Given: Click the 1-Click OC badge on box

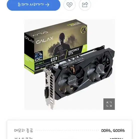Looking at the screenshot, I should (39, 57).
